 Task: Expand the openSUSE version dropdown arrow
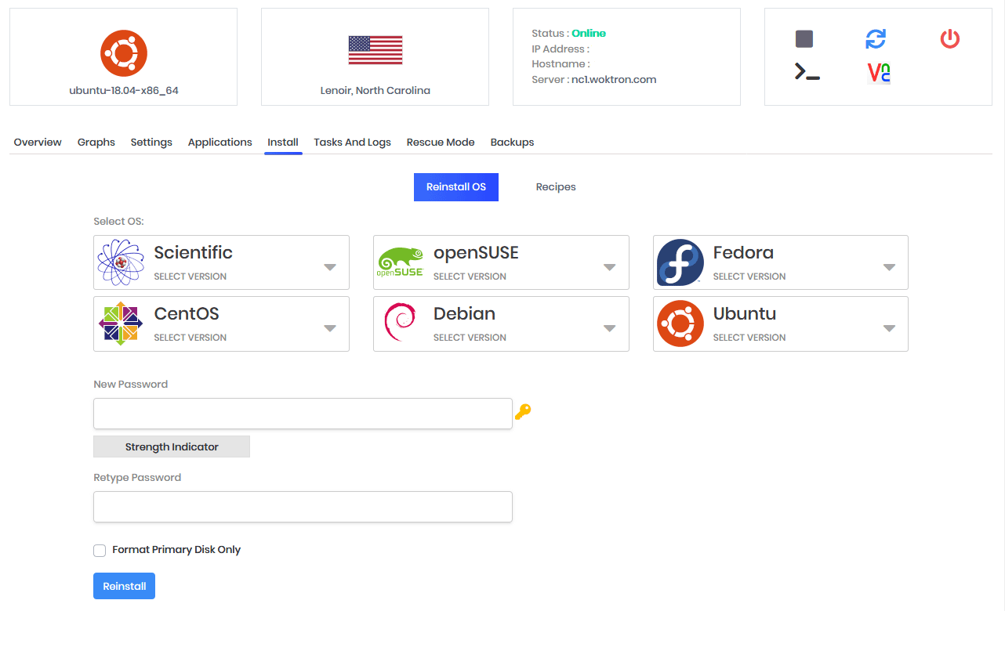tap(610, 267)
